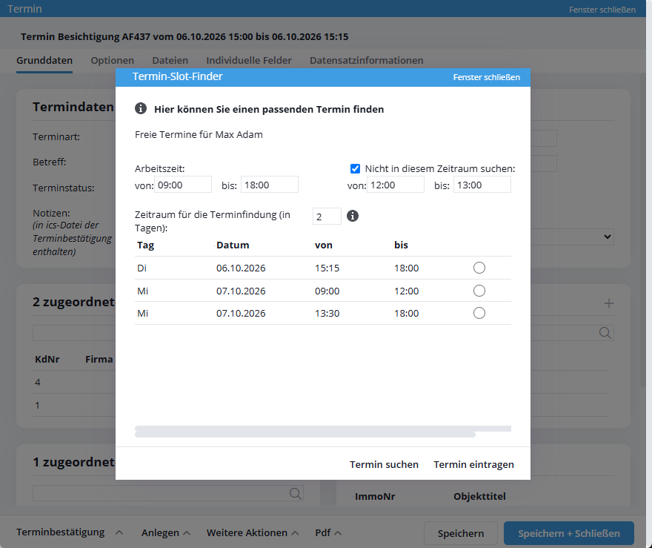Click excluded period bis field 13:00
This screenshot has height=548, width=652.
coord(482,185)
